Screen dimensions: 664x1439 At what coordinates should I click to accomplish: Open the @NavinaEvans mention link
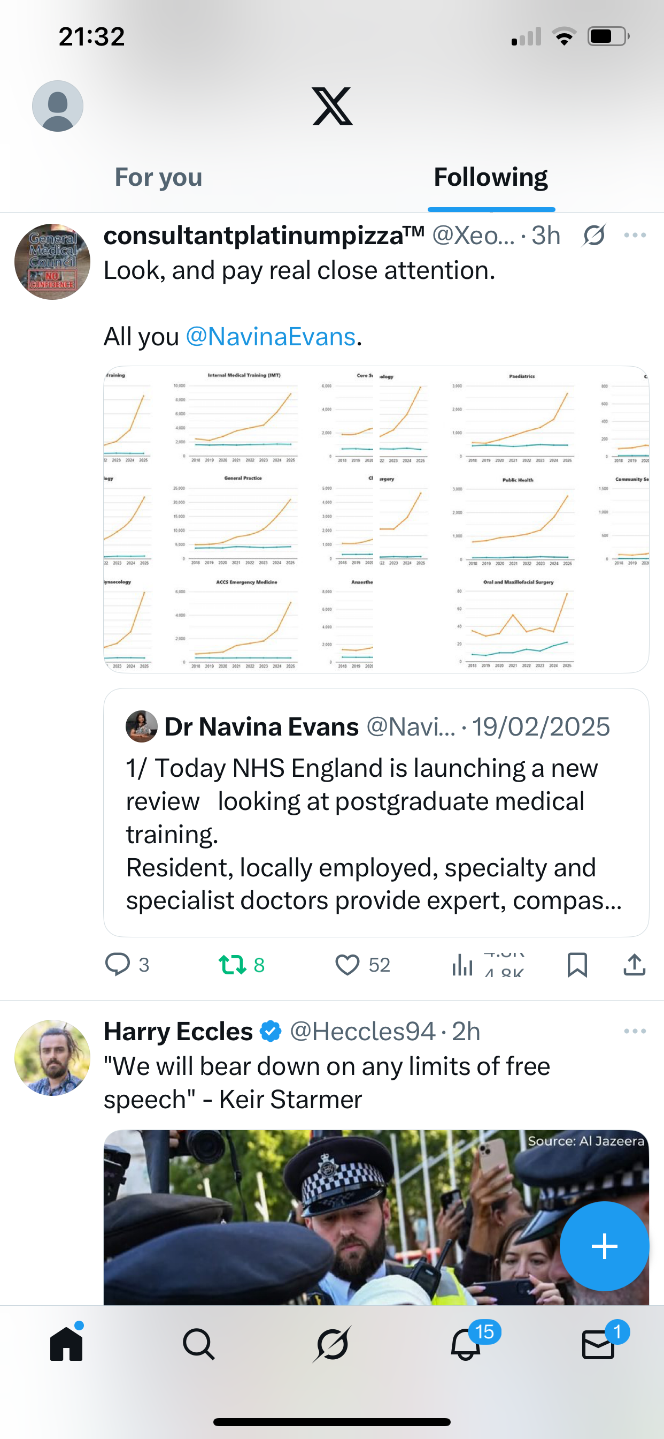click(271, 337)
